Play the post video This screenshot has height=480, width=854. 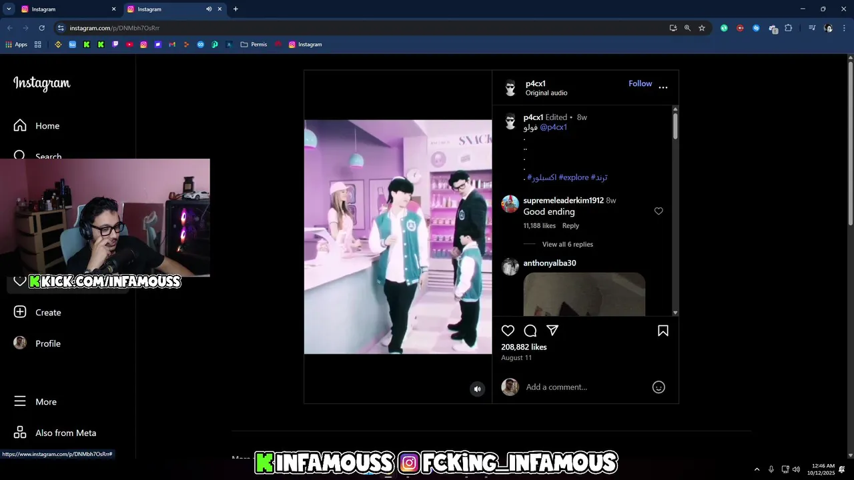[398, 237]
